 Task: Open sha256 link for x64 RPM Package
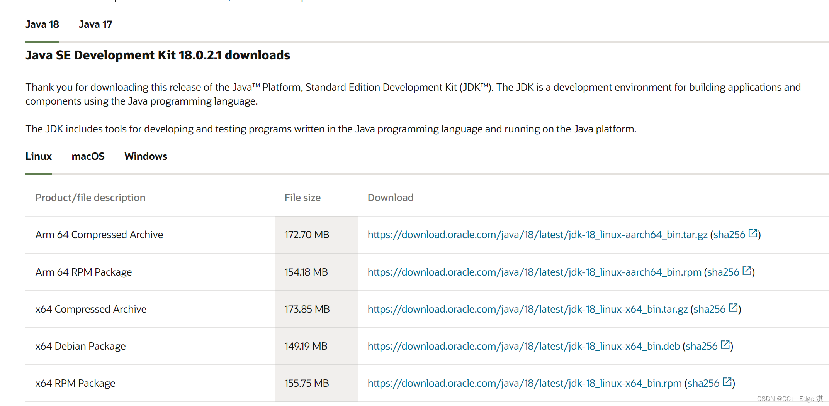pos(703,383)
